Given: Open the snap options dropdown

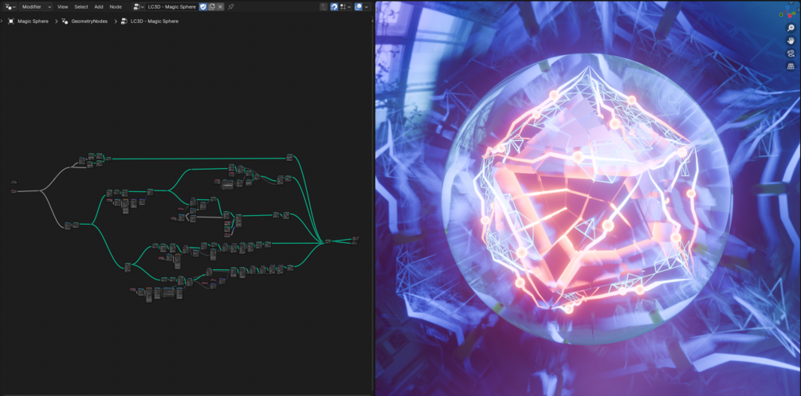Looking at the screenshot, I should click(x=345, y=6).
